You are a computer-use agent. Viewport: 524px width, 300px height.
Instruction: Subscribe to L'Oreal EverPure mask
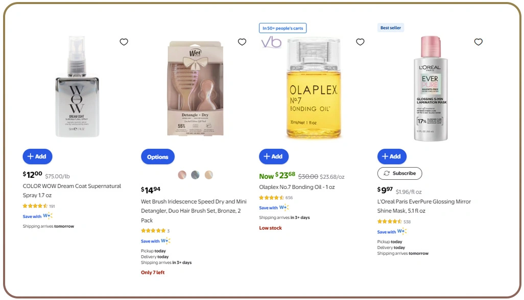coord(399,173)
